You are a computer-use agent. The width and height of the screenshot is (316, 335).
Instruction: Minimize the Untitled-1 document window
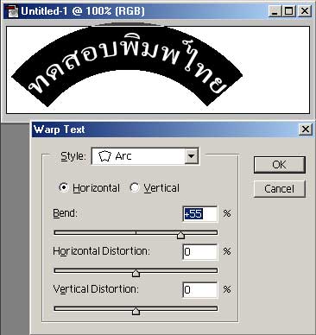[x=275, y=11]
